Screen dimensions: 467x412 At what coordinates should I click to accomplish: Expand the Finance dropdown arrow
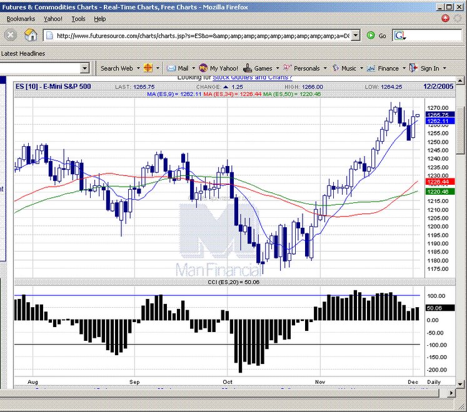click(x=404, y=69)
